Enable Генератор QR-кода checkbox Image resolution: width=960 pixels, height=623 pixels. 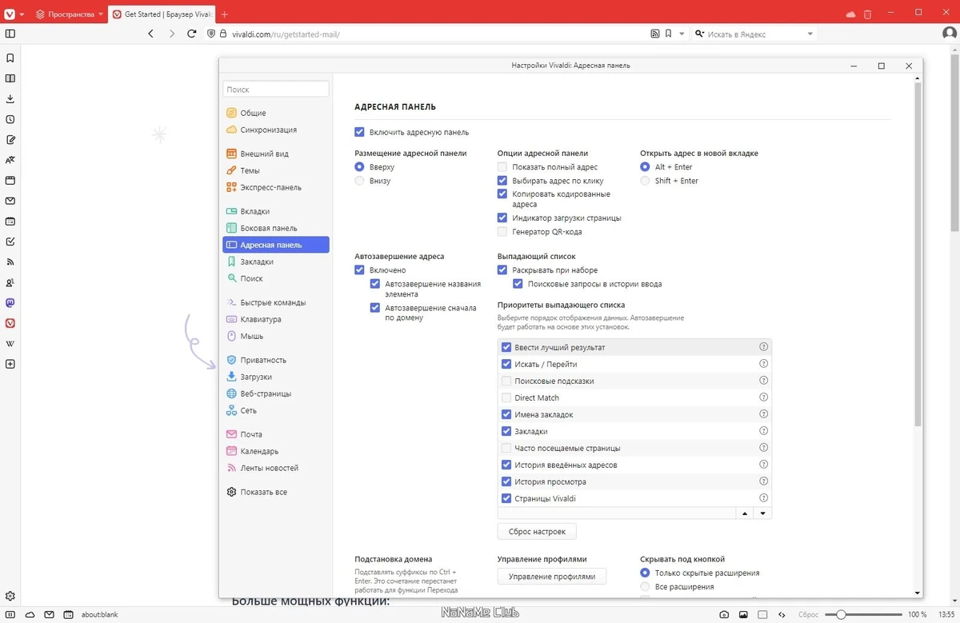pos(502,232)
